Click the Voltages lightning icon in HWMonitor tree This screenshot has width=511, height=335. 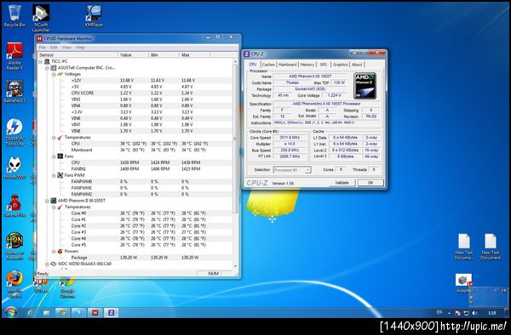coord(60,74)
